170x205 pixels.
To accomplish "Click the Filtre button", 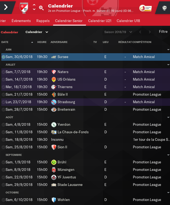I will [163, 32].
